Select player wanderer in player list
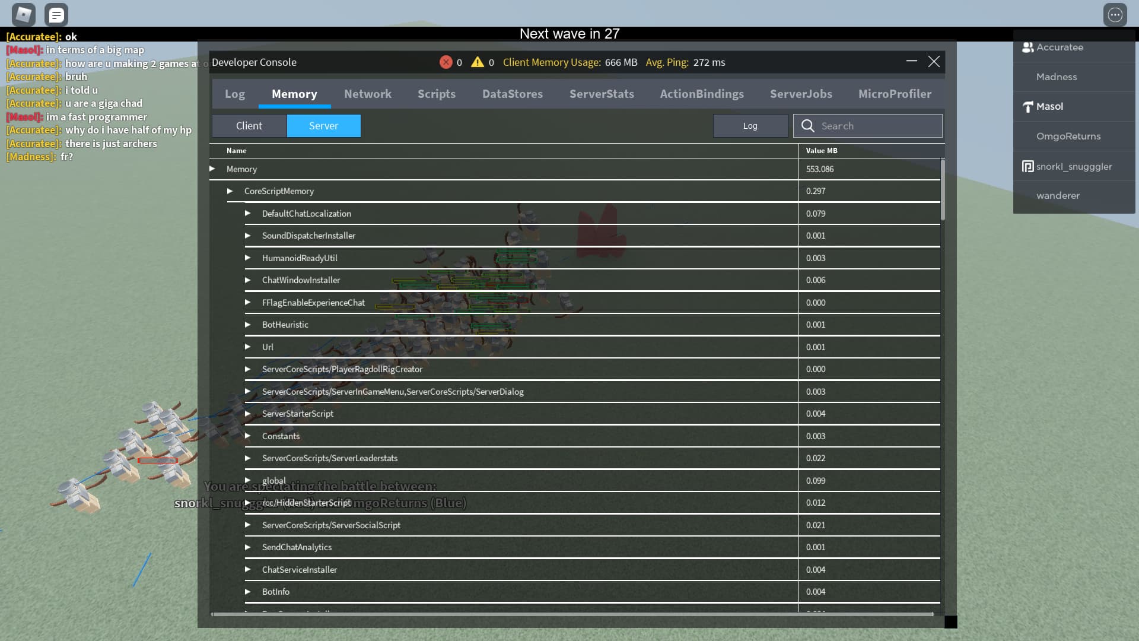 [1074, 196]
